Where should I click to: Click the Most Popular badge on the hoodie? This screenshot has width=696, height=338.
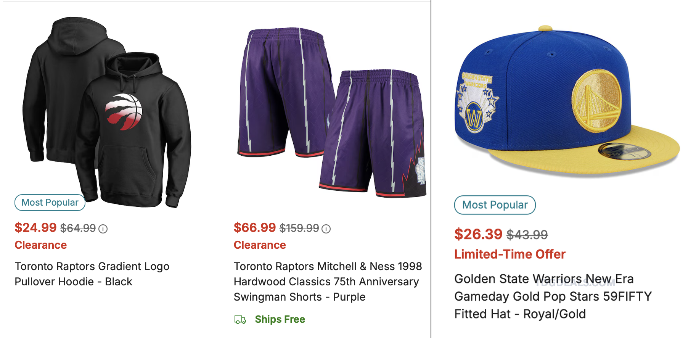point(49,203)
